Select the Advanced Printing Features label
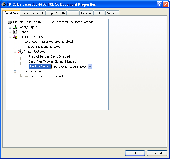The height and width of the screenshot is (159, 170). (x=43, y=42)
